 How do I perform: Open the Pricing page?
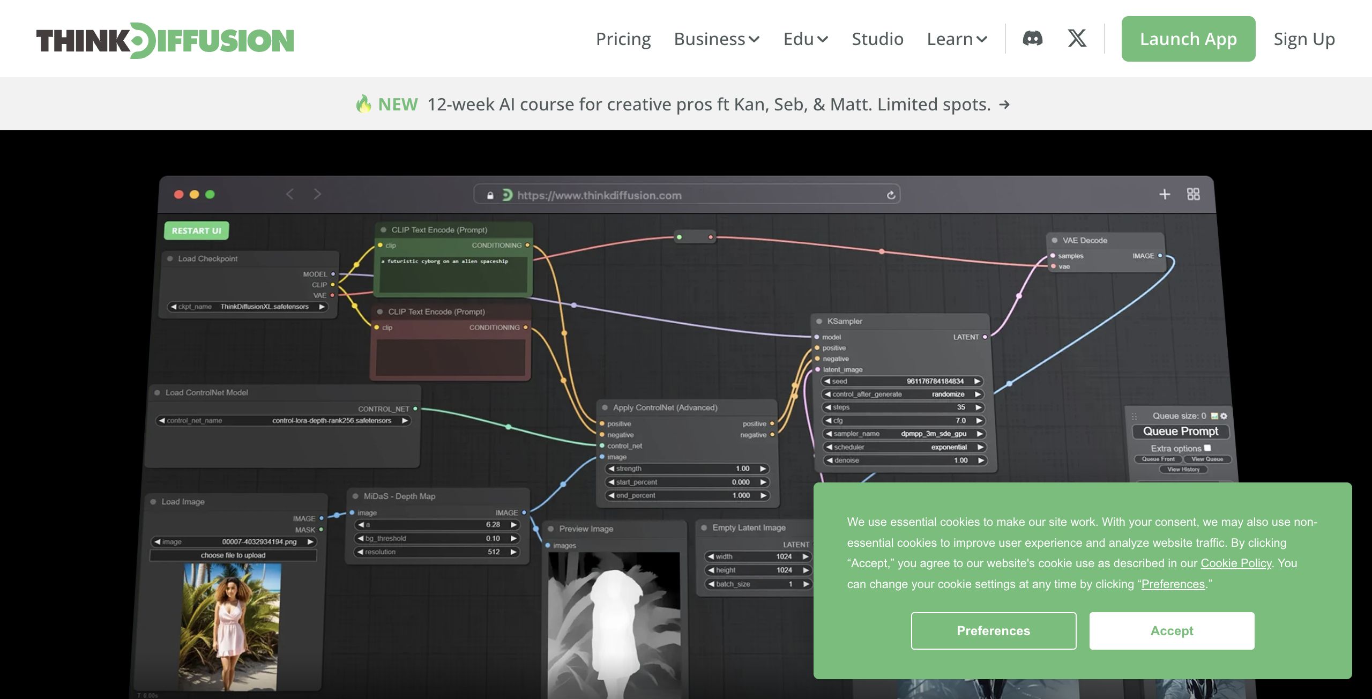[623, 39]
